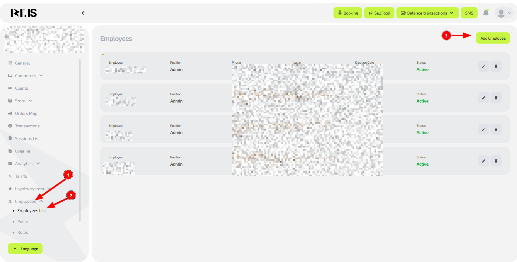This screenshot has width=517, height=262.
Task: Open the user profile avatar menu
Action: (x=504, y=13)
